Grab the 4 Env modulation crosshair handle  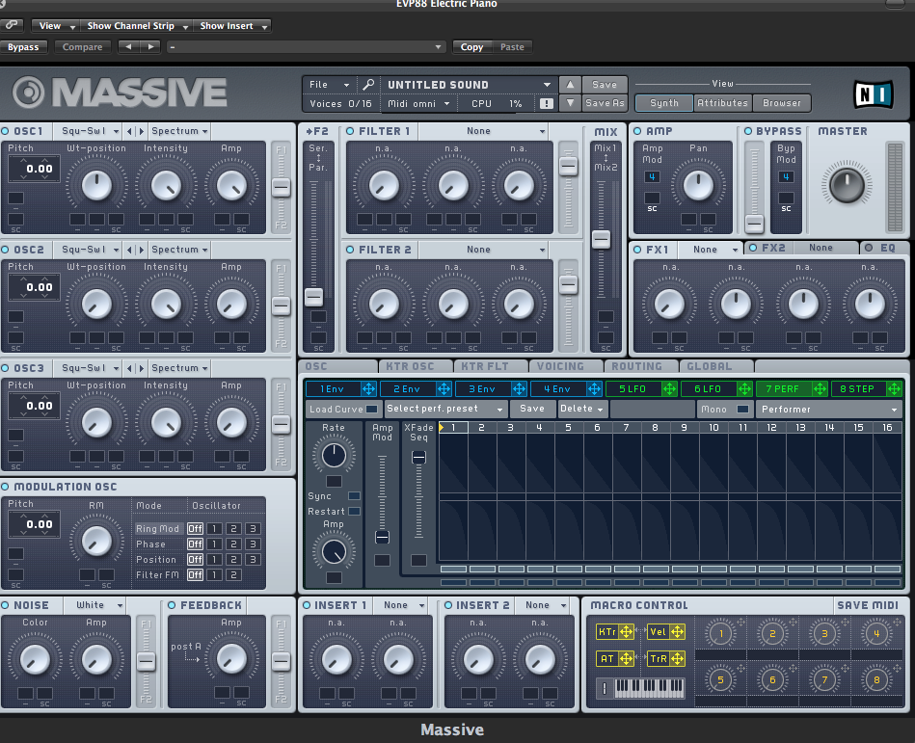(594, 388)
